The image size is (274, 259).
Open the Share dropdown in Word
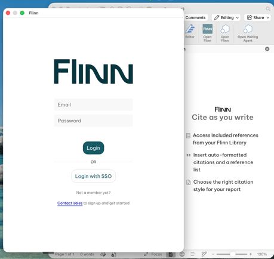(x=257, y=17)
